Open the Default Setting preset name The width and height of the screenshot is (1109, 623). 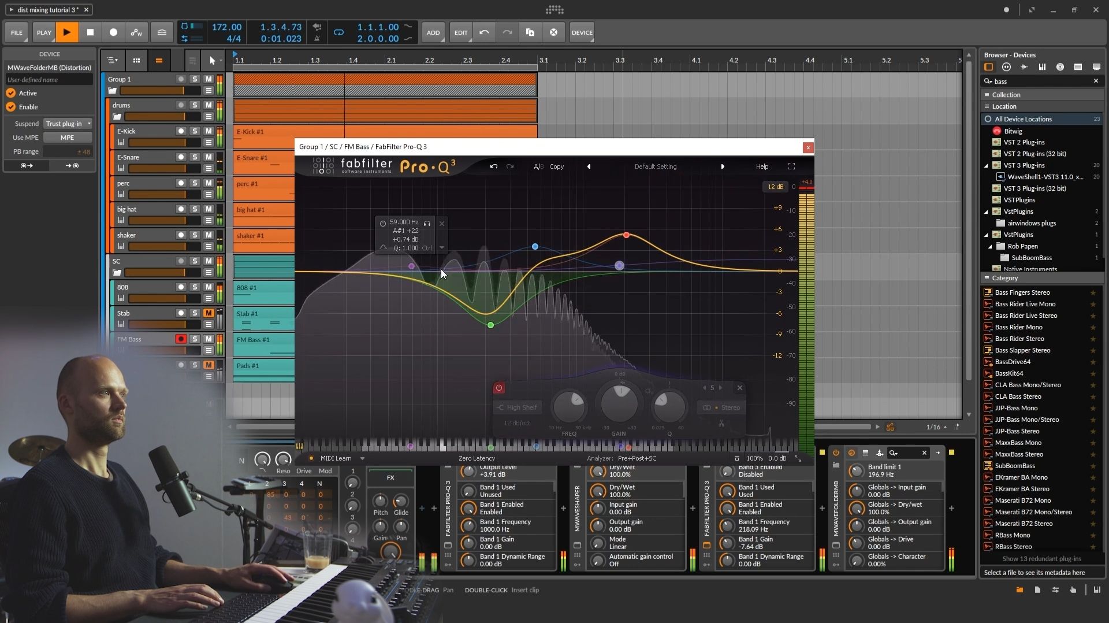pos(655,166)
